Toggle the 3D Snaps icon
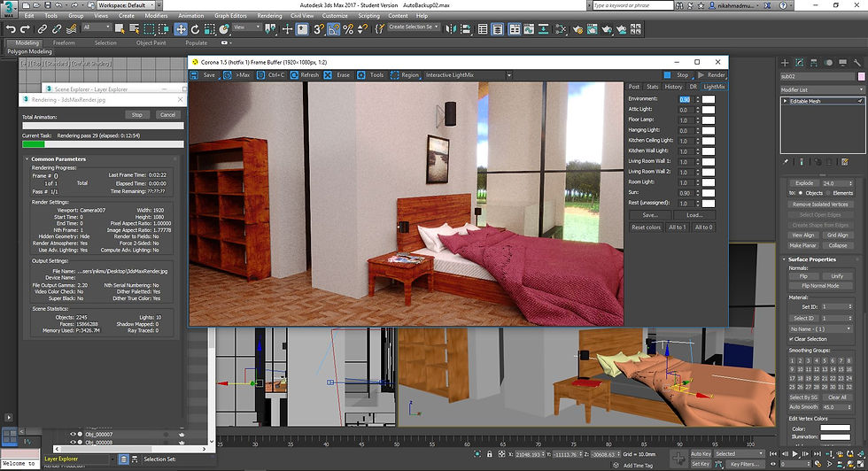The image size is (868, 471). [x=318, y=29]
